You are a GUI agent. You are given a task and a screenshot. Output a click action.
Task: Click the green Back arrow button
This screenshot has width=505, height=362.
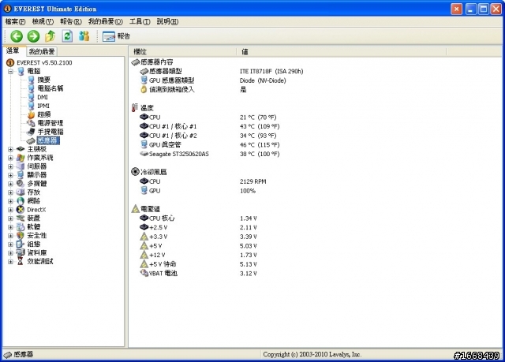(17, 36)
